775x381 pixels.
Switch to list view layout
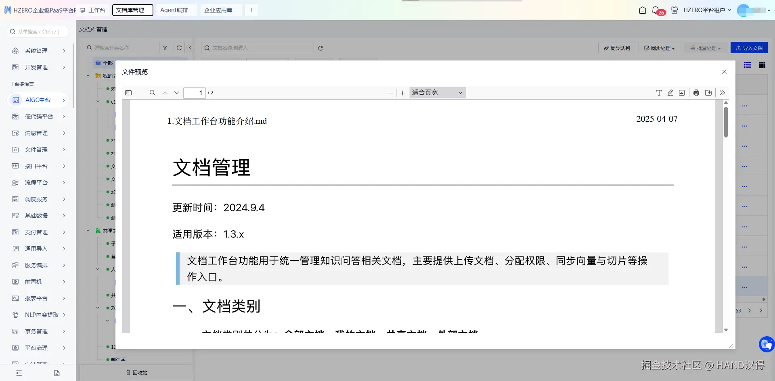point(748,65)
